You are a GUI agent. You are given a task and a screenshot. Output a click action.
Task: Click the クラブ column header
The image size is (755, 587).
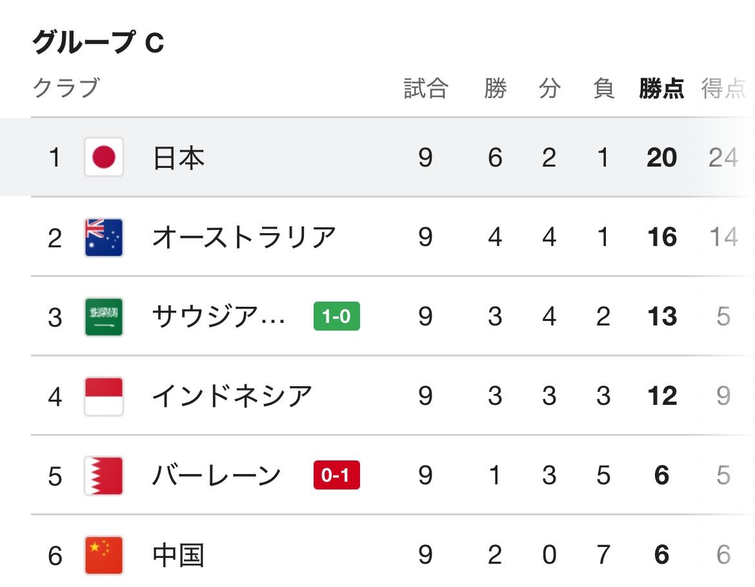(66, 87)
